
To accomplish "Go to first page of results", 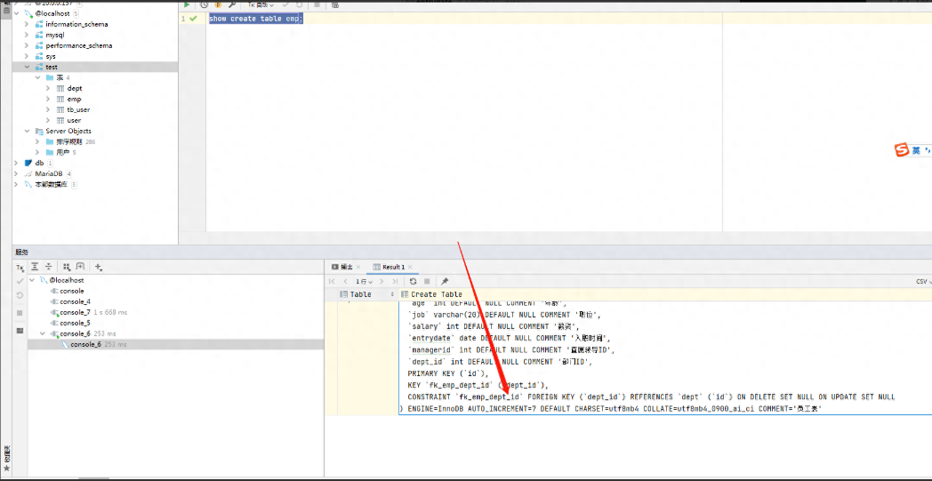I will 333,281.
